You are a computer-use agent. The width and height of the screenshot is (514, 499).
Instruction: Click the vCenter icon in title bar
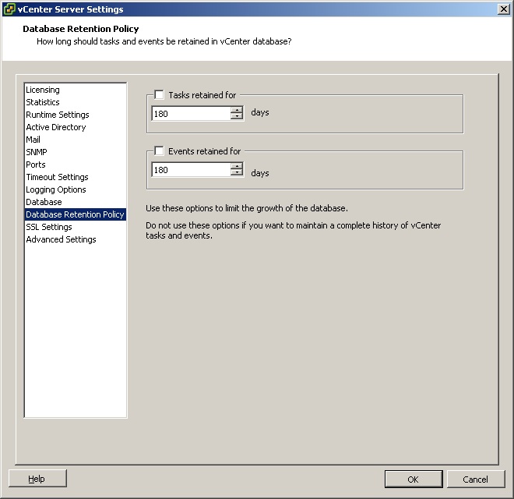(9, 9)
